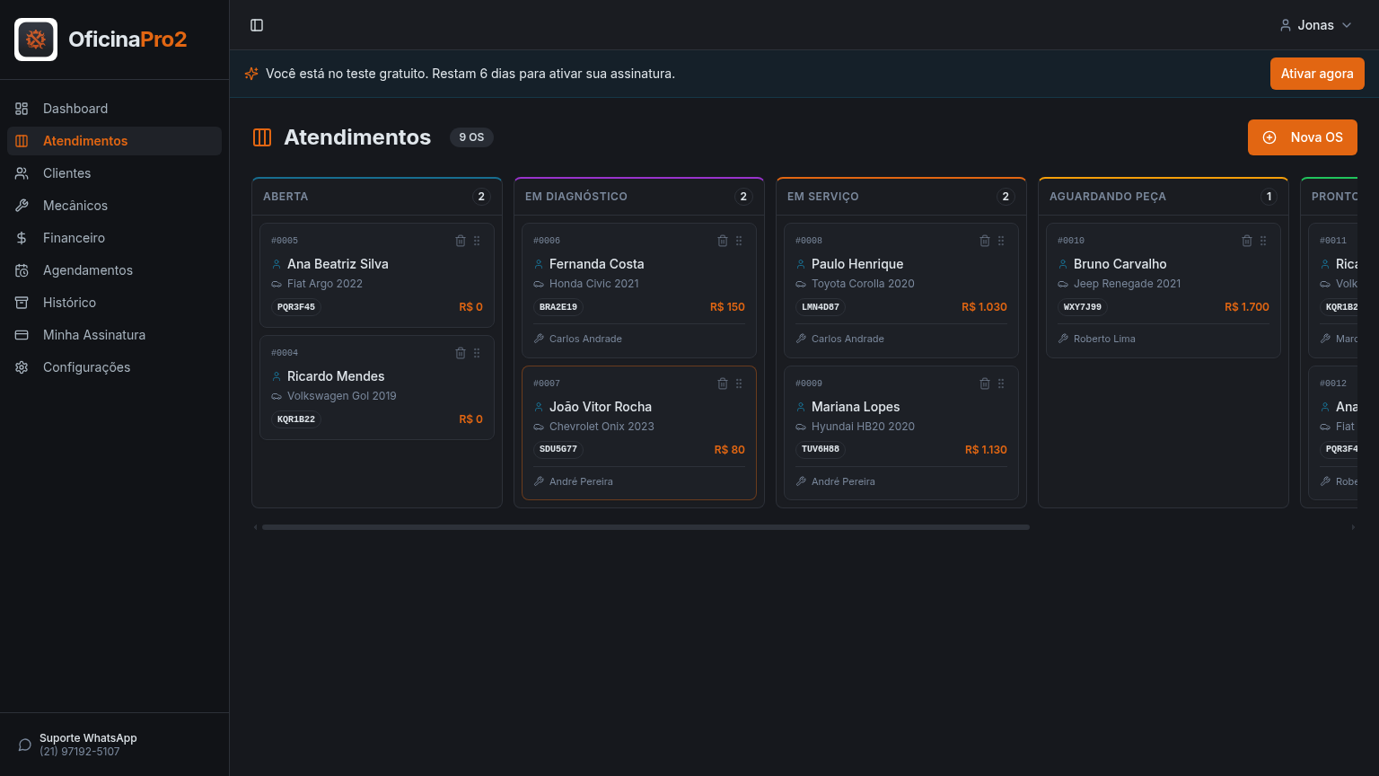Click plate badge PQR3F45 on order #0005
Screen dimensions: 1379x776
296,307
